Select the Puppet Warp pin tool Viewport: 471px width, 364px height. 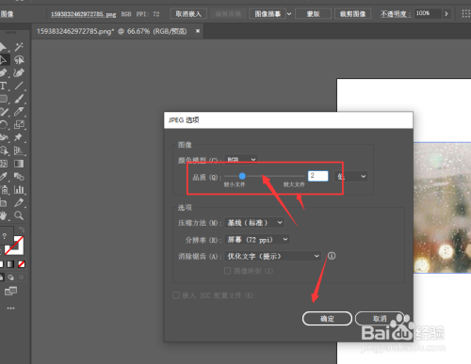click(18, 137)
